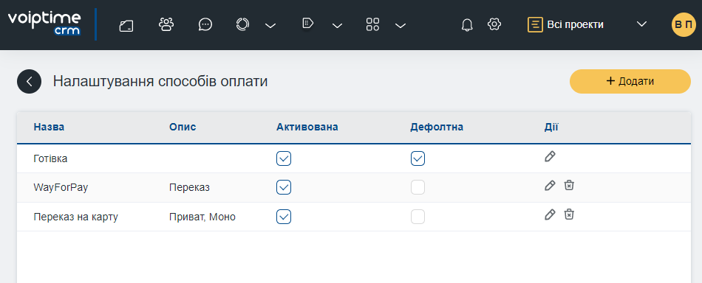Click the Дефолтна column header
702x283 pixels.
click(437, 127)
